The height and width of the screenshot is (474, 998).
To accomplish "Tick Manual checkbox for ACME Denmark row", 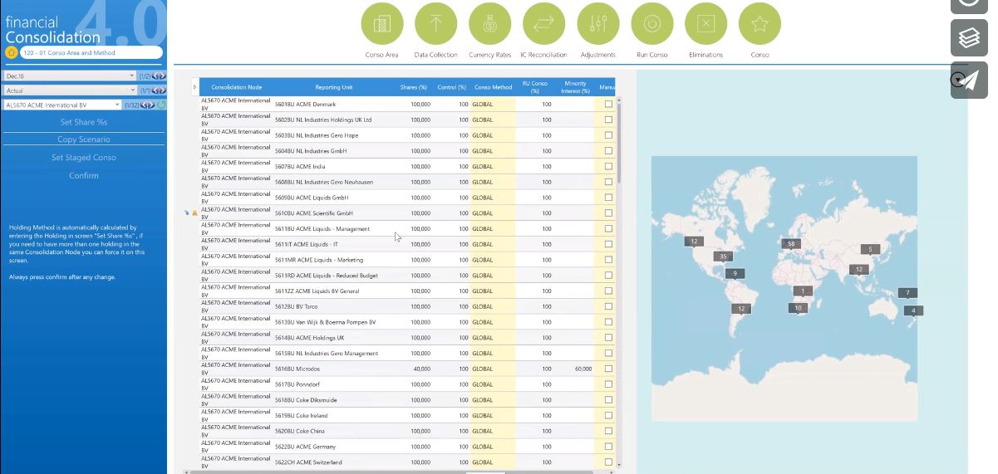I will [x=608, y=105].
